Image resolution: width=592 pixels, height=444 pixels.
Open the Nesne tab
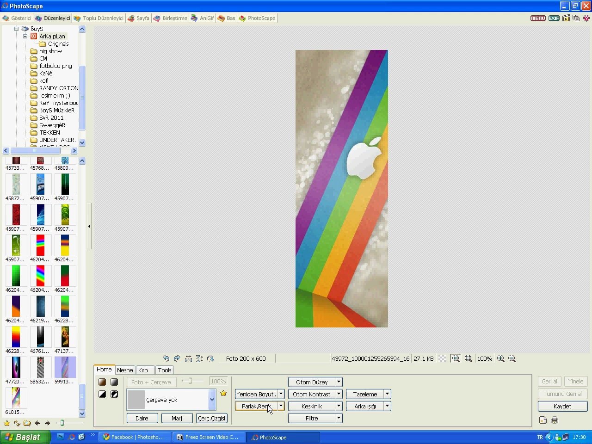point(125,370)
